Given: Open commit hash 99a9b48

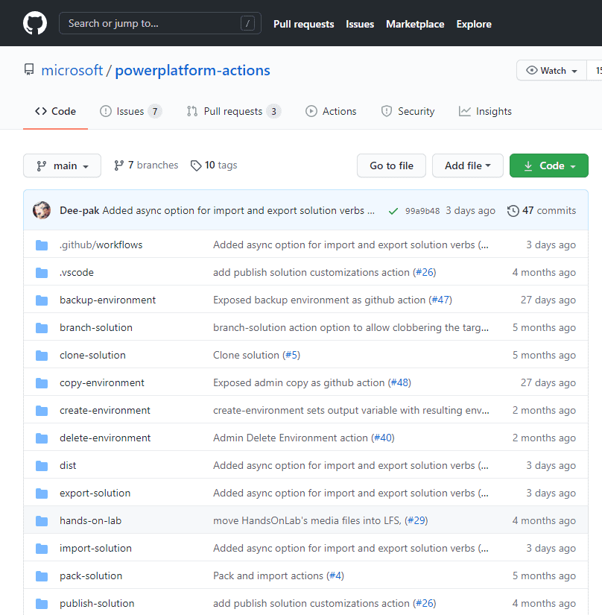Looking at the screenshot, I should click(x=422, y=211).
